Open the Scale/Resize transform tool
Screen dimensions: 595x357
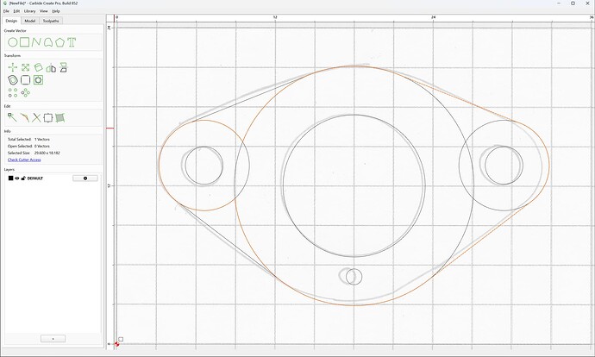point(25,67)
